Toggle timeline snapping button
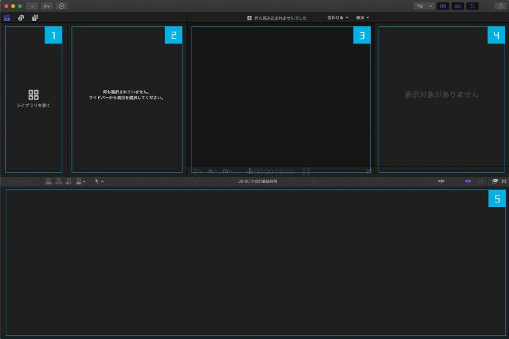The image size is (509, 339). (x=468, y=182)
